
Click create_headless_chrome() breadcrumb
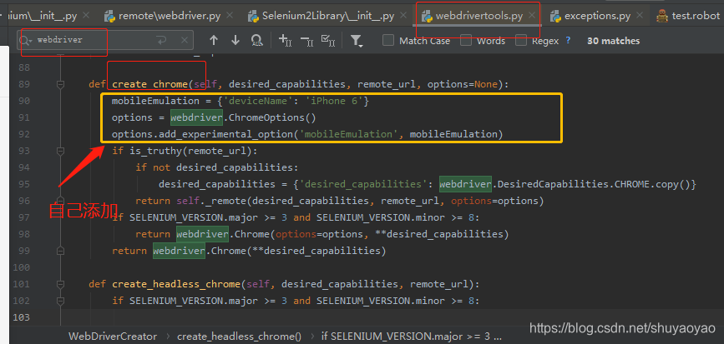239,337
